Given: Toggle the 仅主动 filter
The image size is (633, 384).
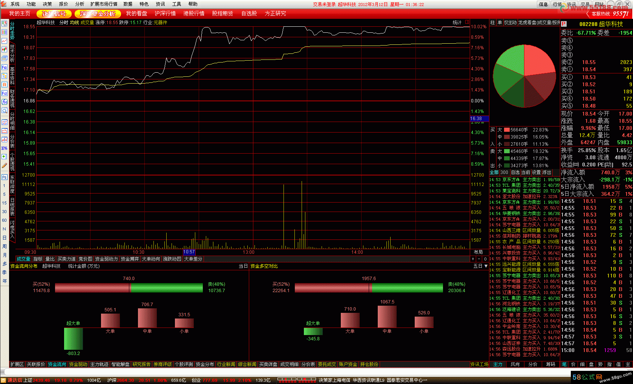Looking at the screenshot, I should point(510,23).
